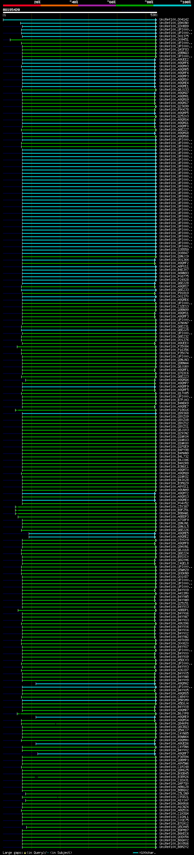
Task: Click hit label UniRef100_C5Y387
Action: (x=174, y=507)
